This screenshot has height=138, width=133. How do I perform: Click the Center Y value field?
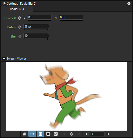pyautogui.click(x=71, y=17)
